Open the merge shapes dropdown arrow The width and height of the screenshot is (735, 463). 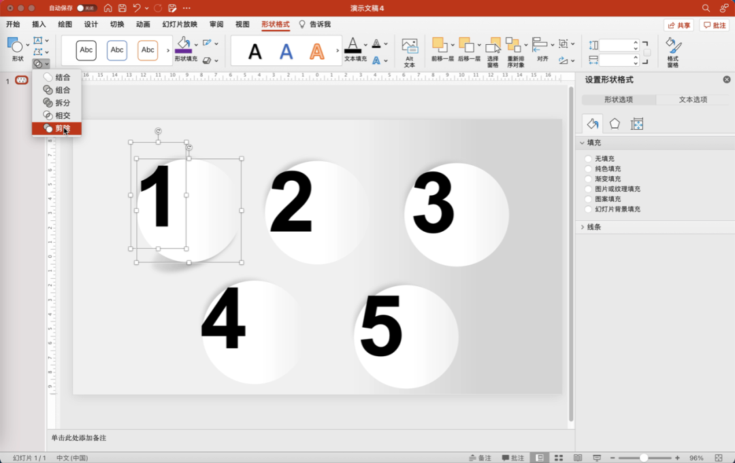coord(46,64)
